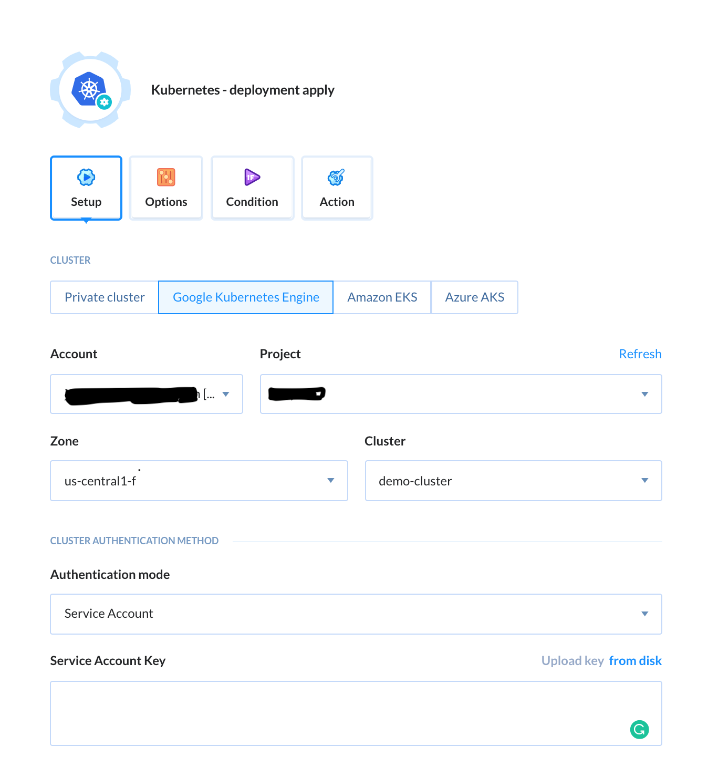Click the 'Project' field label
Viewport: 708px width, 767px height.
(280, 354)
